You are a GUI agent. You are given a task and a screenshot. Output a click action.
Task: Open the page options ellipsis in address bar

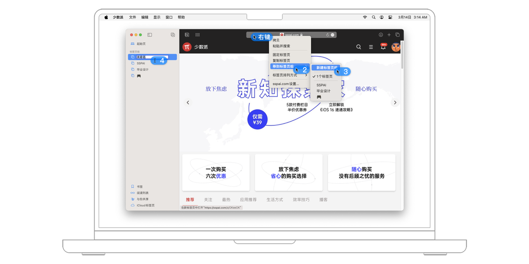tap(333, 35)
